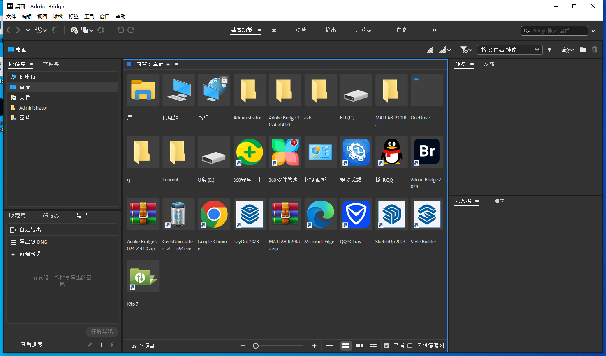The width and height of the screenshot is (606, 356).
Task: Open the 文件夹 panel tab
Action: pos(51,64)
